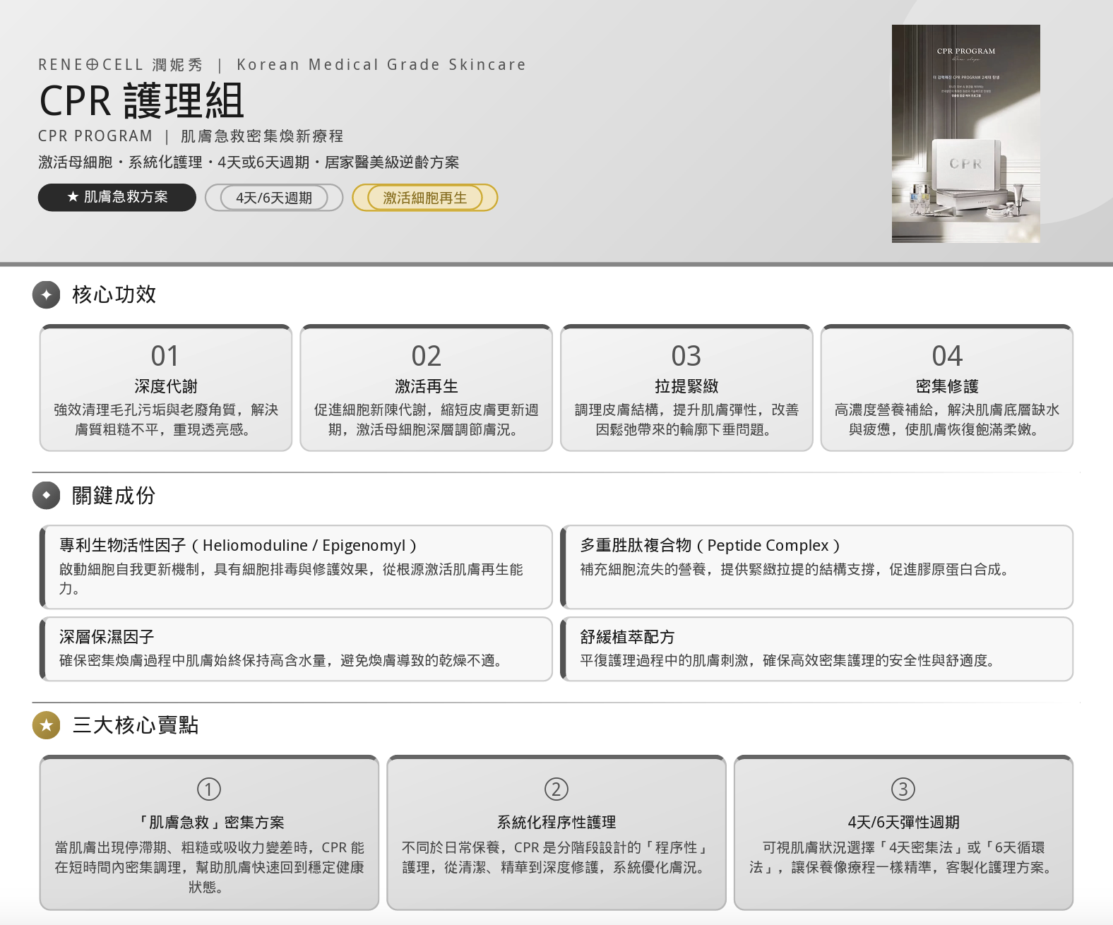Click the 可視肌膚狀況選擇 description text
Image resolution: width=1113 pixels, height=925 pixels.
[x=903, y=857]
